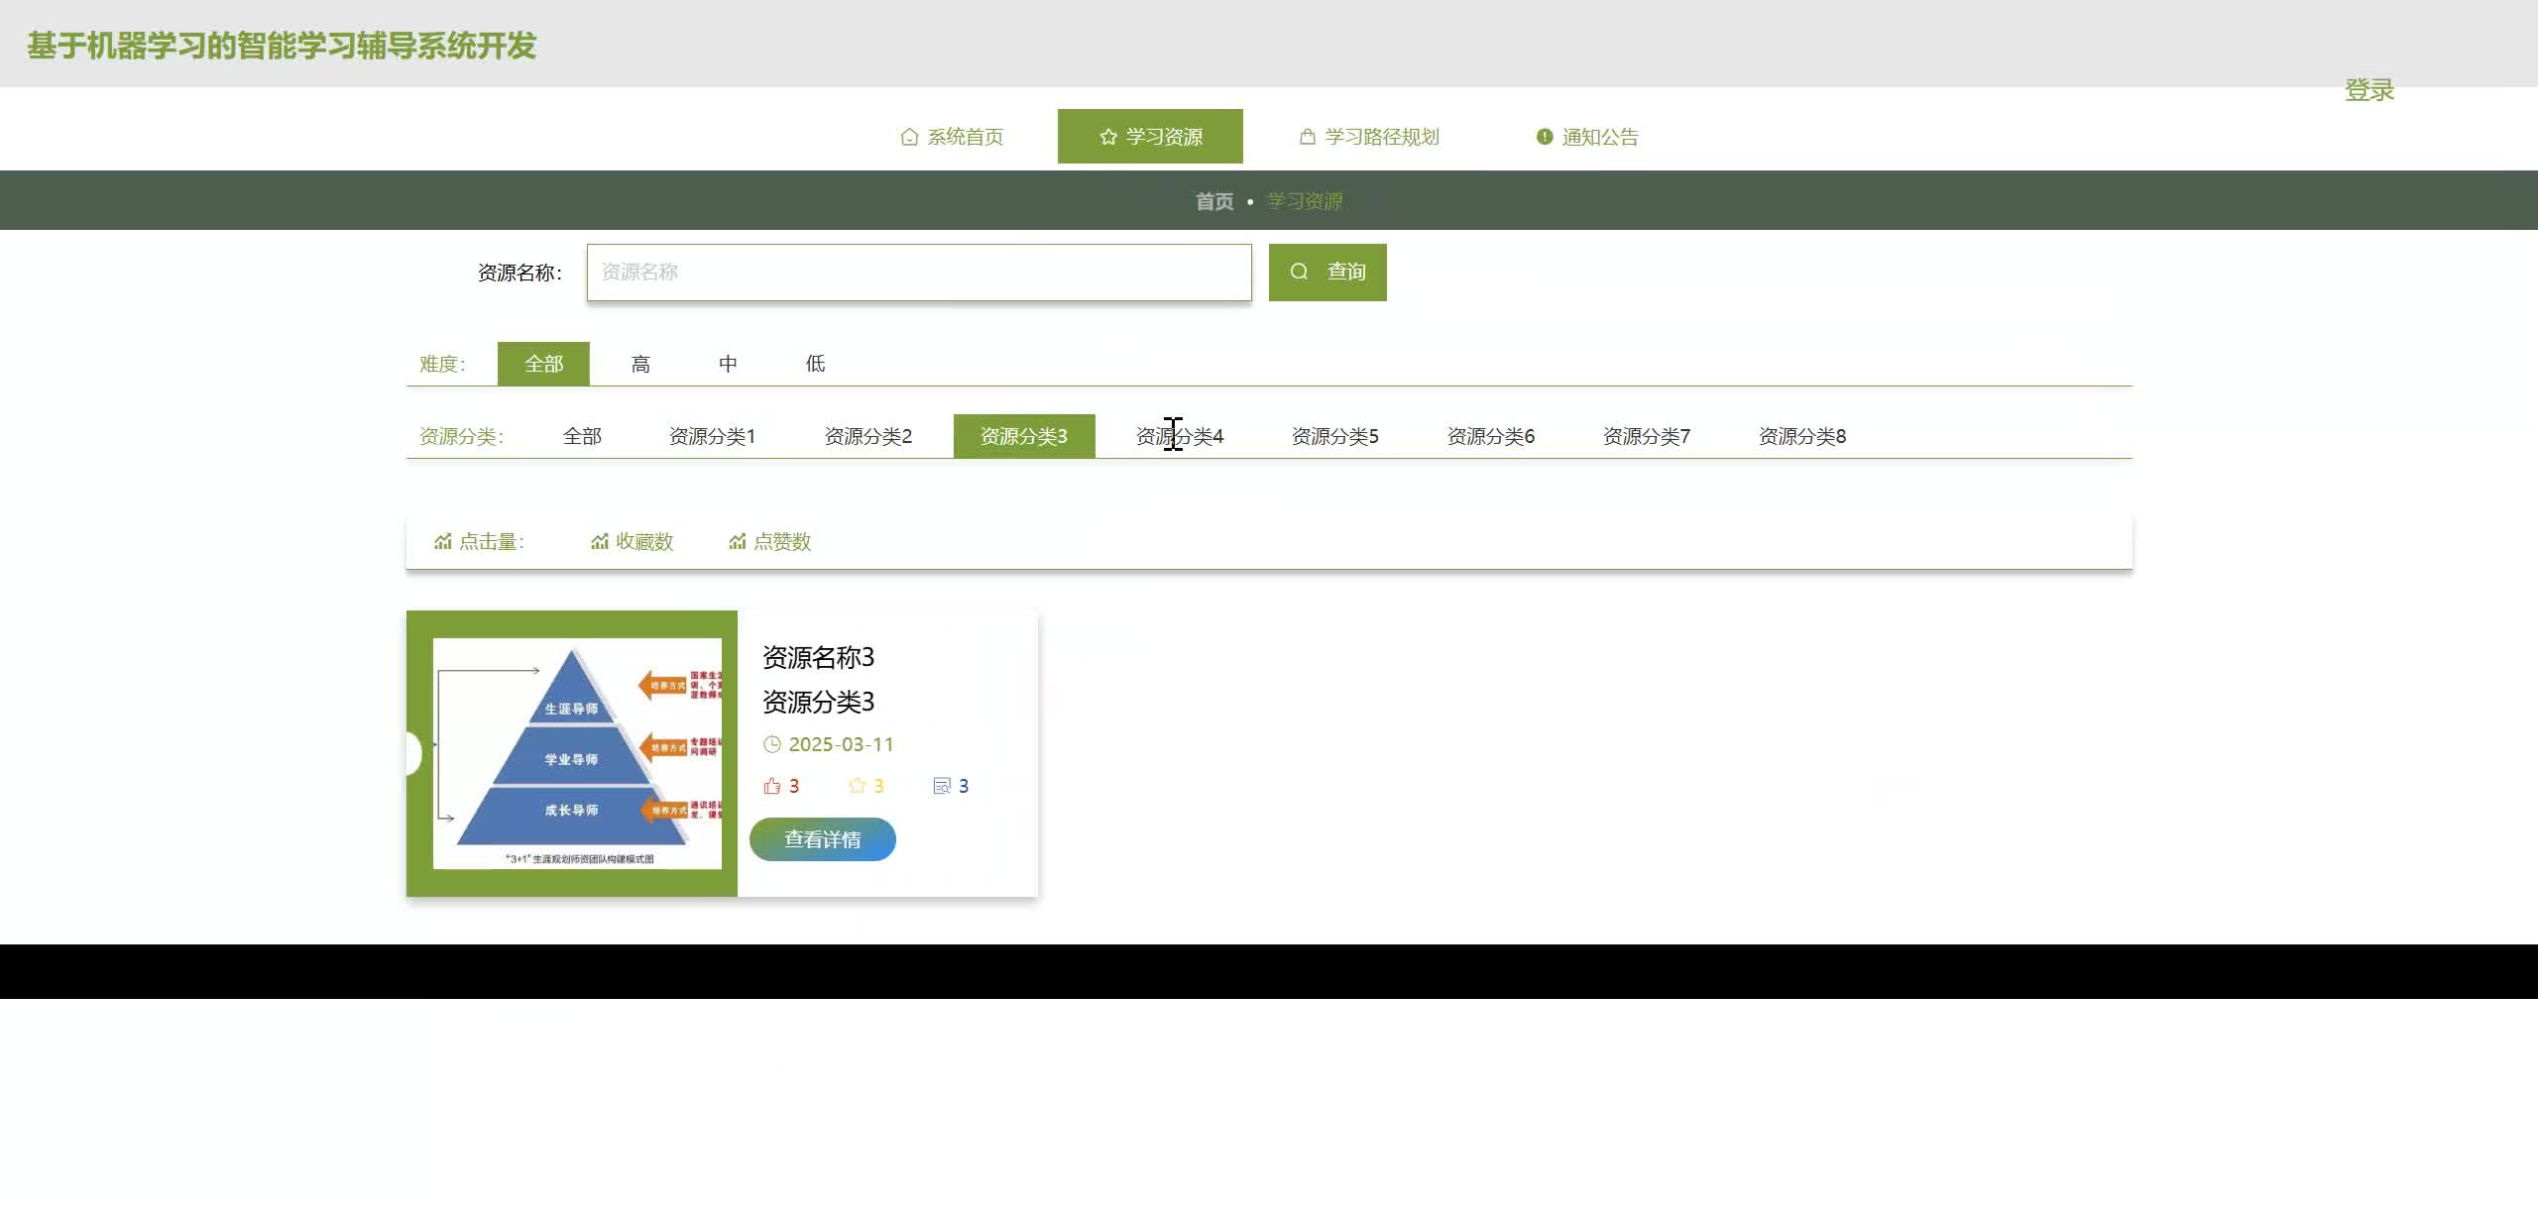Screen dimensions: 2538x1213
Task: Go to 通知公告 navigation menu
Action: (1586, 137)
